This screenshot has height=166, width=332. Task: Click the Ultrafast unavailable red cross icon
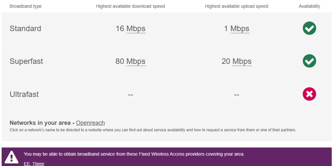(x=309, y=94)
